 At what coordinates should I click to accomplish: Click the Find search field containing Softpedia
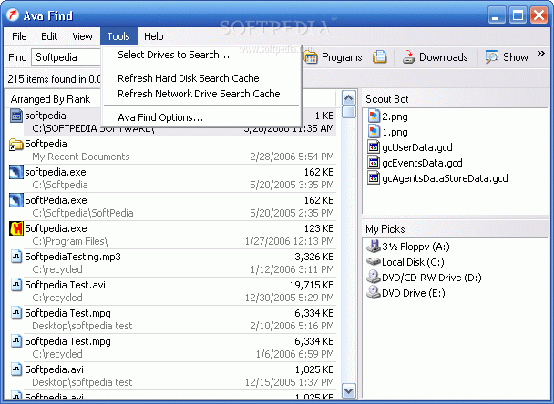67,57
